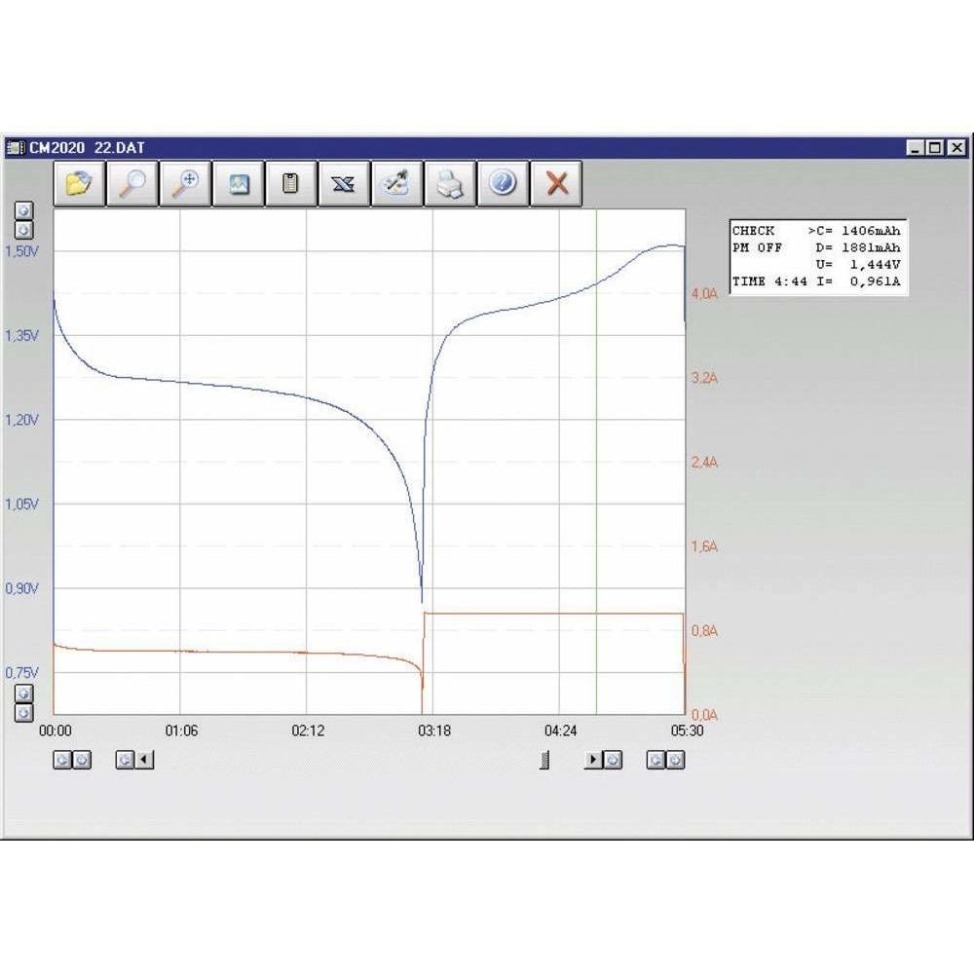Click the 2,4A current axis label

pyautogui.click(x=704, y=462)
